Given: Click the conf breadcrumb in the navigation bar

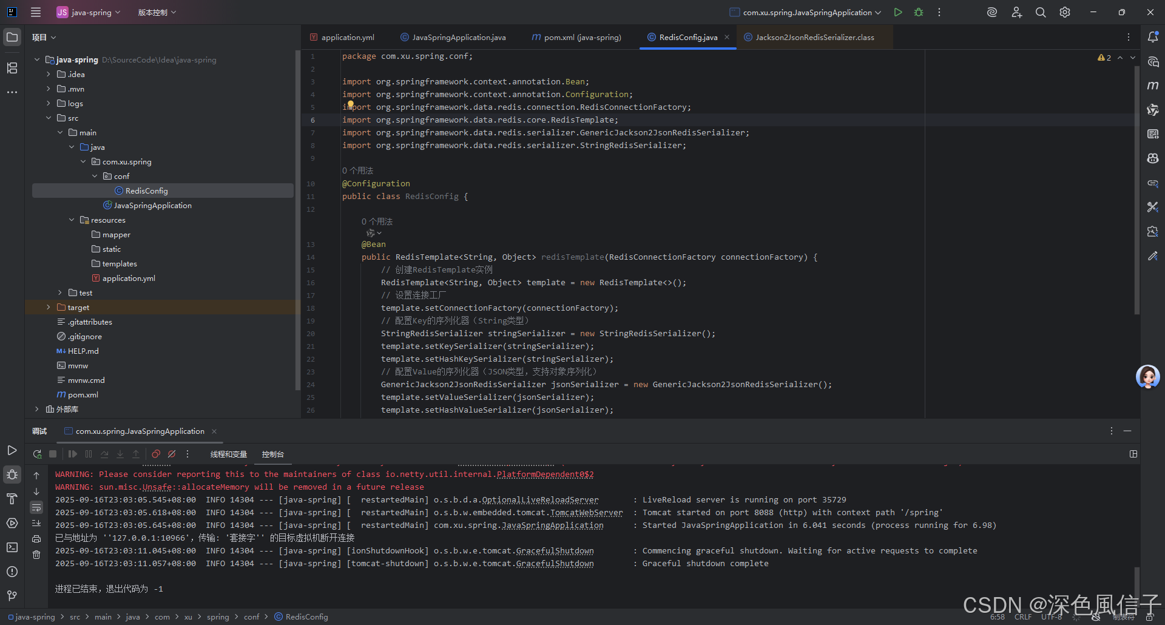Looking at the screenshot, I should coord(251,617).
